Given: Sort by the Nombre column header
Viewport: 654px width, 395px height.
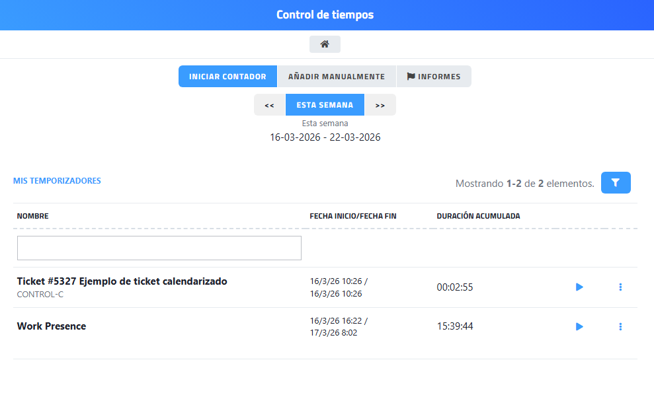Looking at the screenshot, I should point(33,216).
